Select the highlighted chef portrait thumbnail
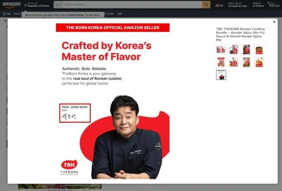The image size is (282, 191). [221, 75]
